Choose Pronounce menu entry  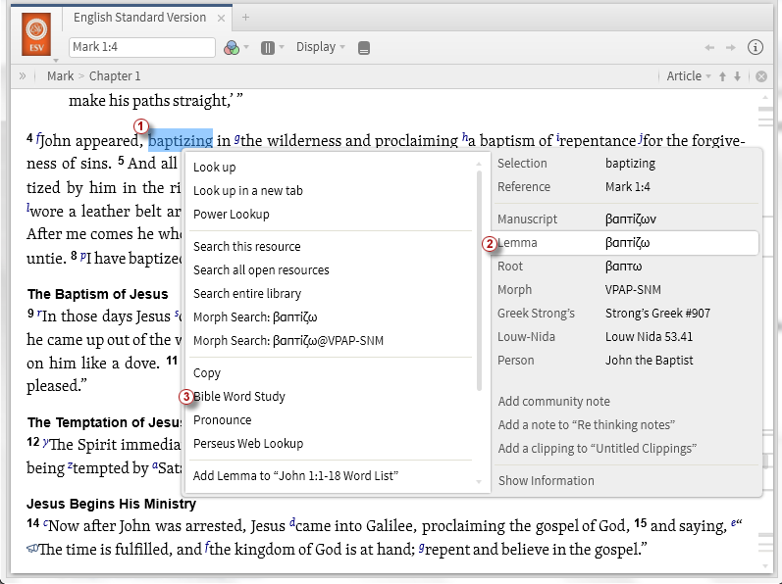pyautogui.click(x=223, y=420)
